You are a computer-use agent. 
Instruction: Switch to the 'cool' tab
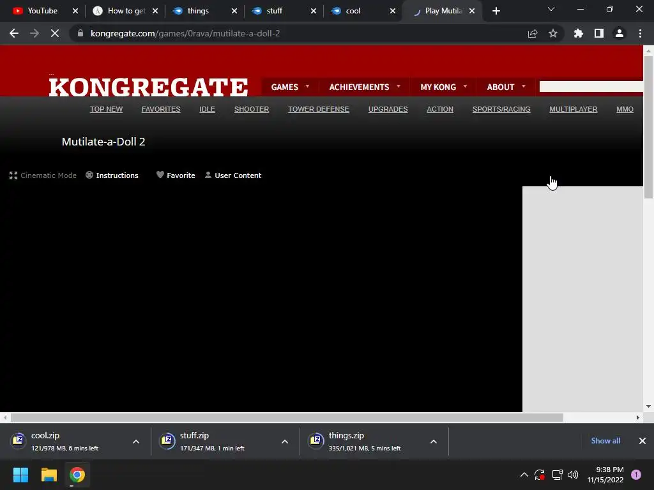pyautogui.click(x=354, y=11)
